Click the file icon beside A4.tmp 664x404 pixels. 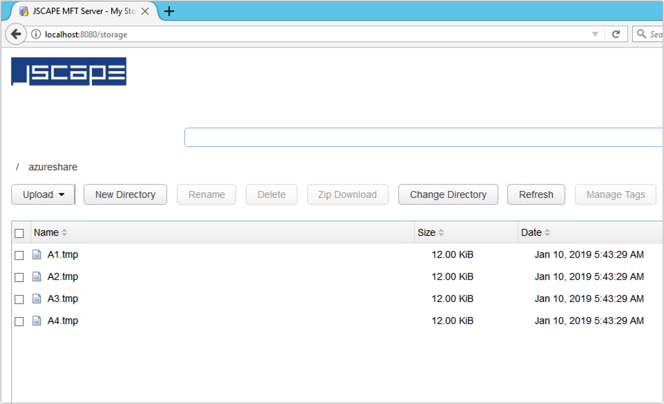point(37,321)
